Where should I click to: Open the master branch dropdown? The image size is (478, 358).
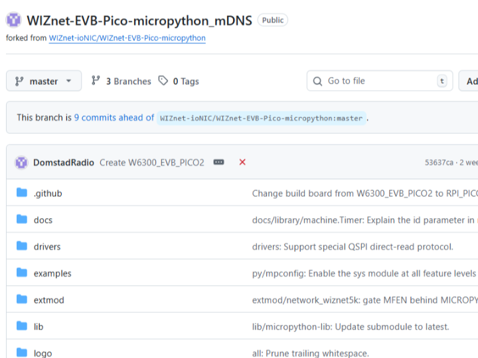click(44, 81)
